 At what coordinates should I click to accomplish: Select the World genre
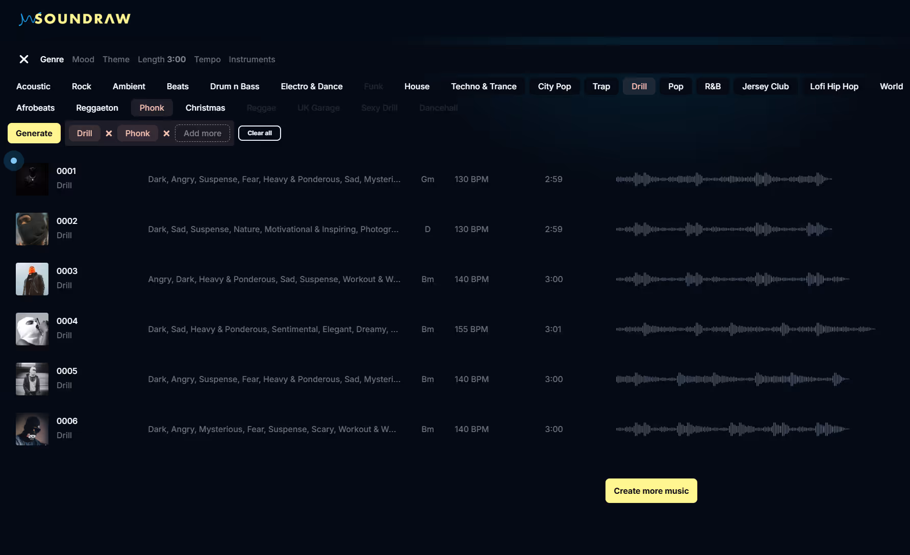[891, 86]
